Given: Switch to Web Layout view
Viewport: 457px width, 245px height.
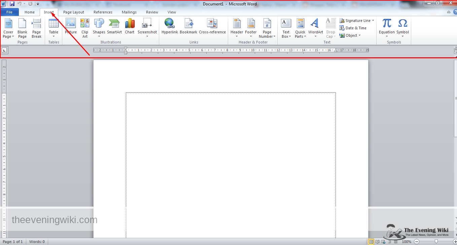Looking at the screenshot, I should tap(383, 242).
